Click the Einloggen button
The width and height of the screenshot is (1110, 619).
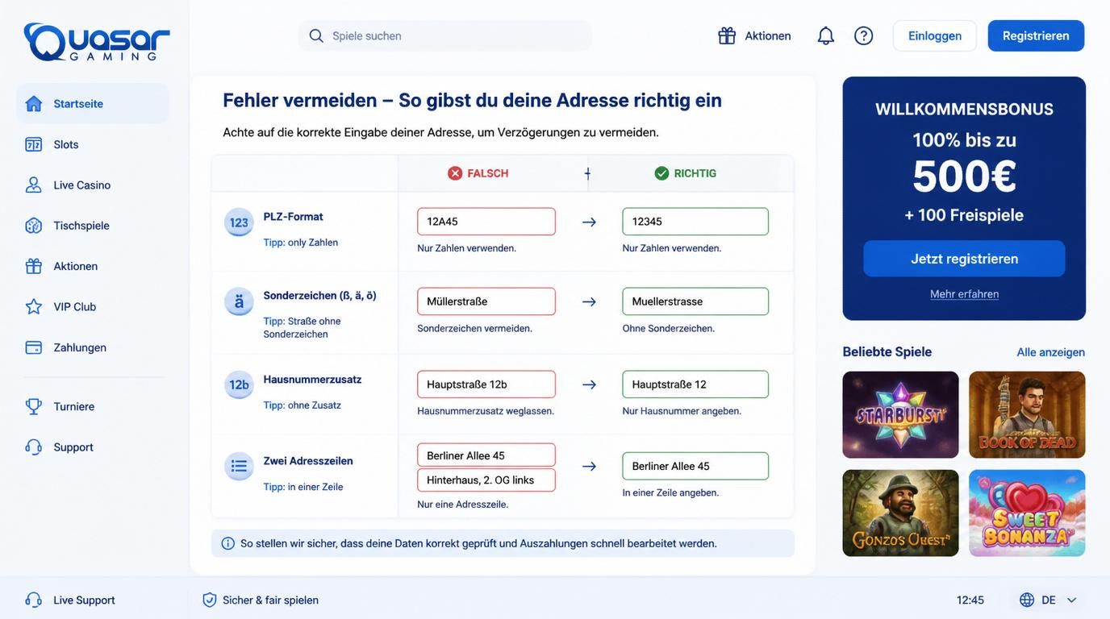pyautogui.click(x=935, y=35)
